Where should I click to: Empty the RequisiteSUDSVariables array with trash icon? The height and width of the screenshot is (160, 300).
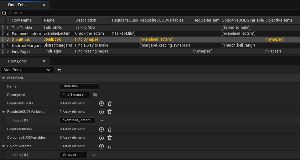tap(109, 112)
